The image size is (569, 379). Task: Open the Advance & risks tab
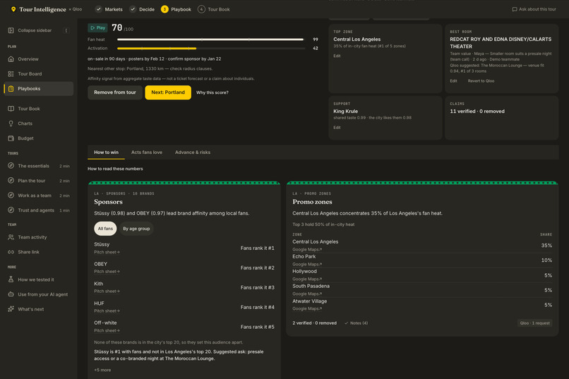(193, 152)
